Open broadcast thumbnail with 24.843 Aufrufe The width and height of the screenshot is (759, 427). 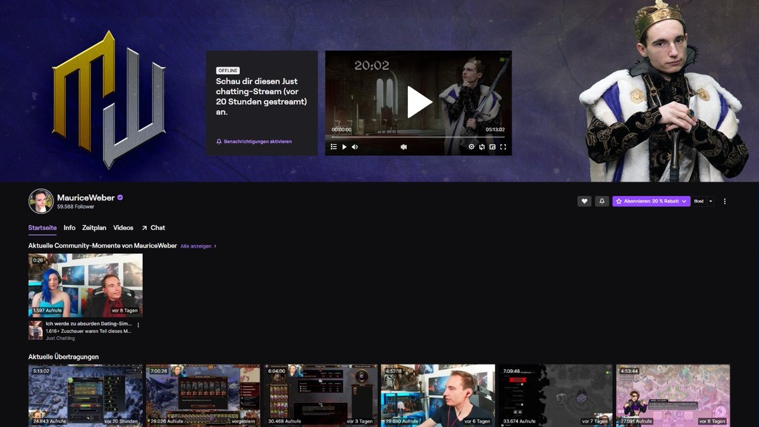pyautogui.click(x=85, y=395)
